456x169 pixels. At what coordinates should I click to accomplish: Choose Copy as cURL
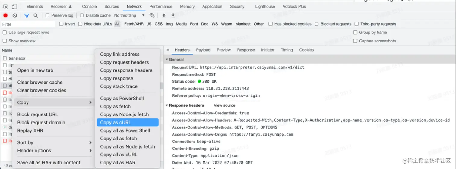click(x=116, y=122)
